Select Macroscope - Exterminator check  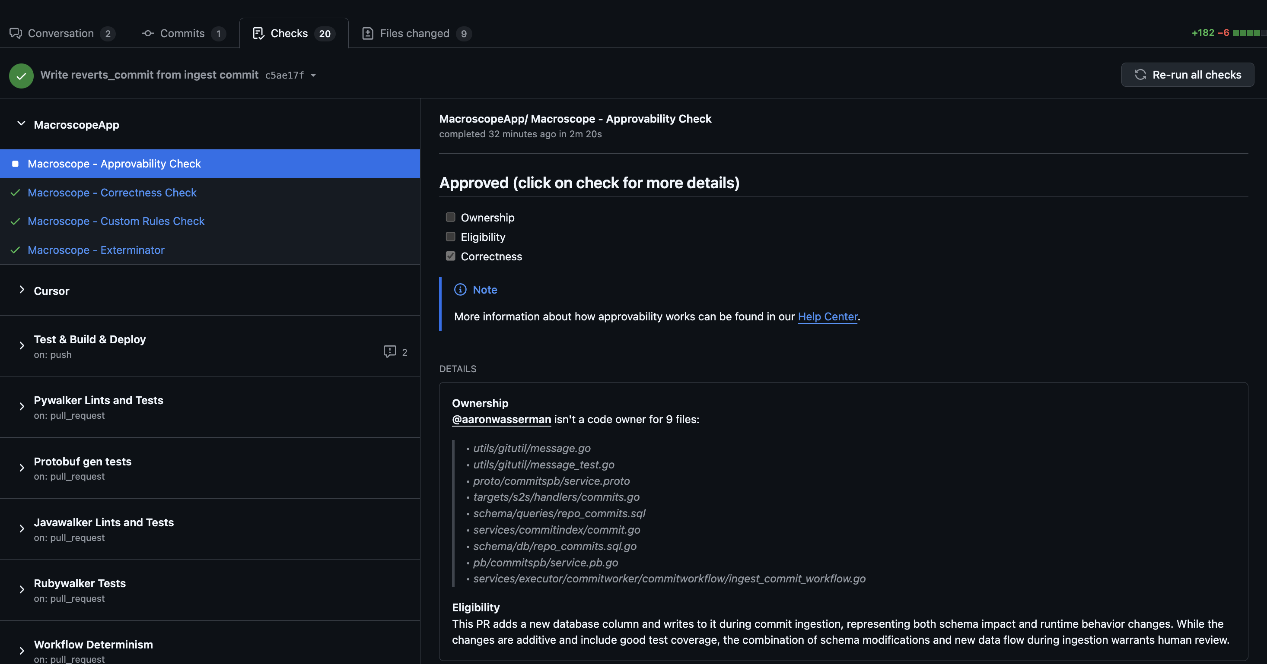coord(96,250)
